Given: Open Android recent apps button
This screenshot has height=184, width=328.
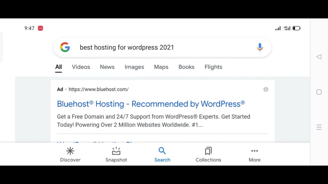Looking at the screenshot, I should click(x=319, y=92).
